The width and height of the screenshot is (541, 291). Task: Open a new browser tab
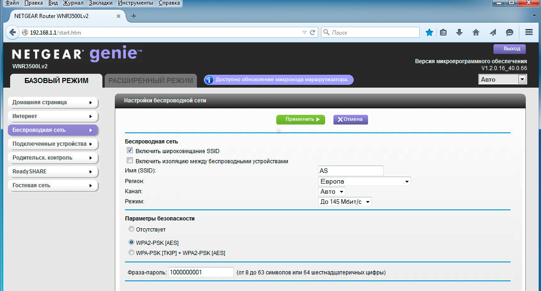click(134, 16)
